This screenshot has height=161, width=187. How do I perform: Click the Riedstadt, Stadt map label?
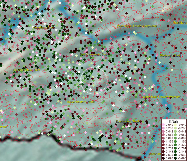click(x=170, y=55)
